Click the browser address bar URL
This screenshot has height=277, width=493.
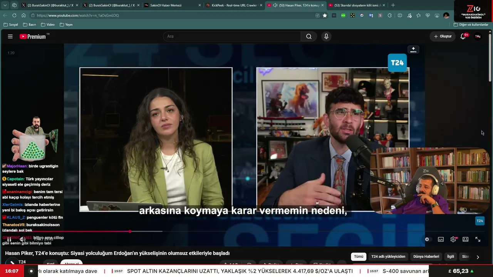pos(78,15)
